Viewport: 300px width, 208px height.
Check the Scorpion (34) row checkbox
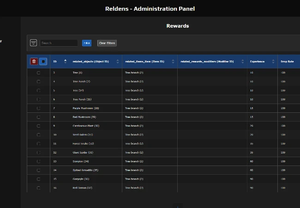click(x=38, y=161)
